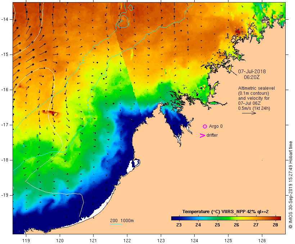Click the text 'and velocity for'
295x244 pixels.
point(254,98)
